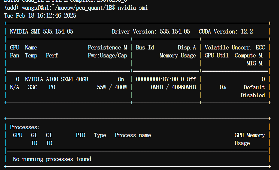Click the 33C temperature reading
279x170 pixels.
[x=32, y=87]
